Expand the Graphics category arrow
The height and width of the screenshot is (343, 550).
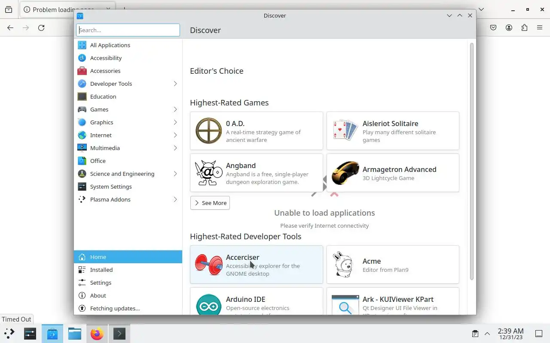pyautogui.click(x=175, y=122)
